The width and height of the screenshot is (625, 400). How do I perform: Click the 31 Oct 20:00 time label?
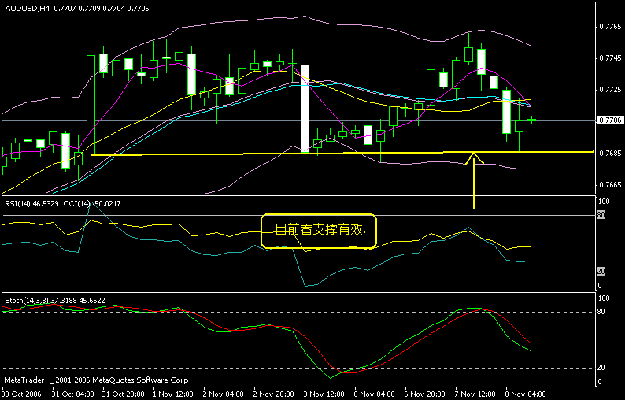pos(123,394)
